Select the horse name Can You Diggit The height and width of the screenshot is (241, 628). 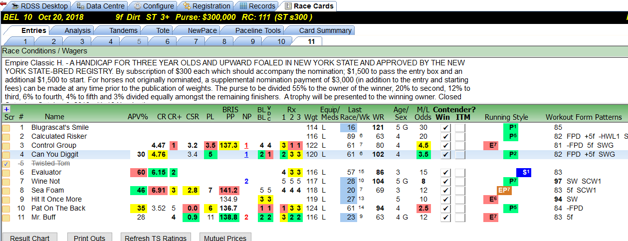[x=55, y=154]
